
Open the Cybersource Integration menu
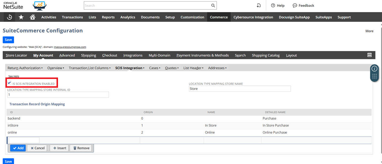click(253, 17)
